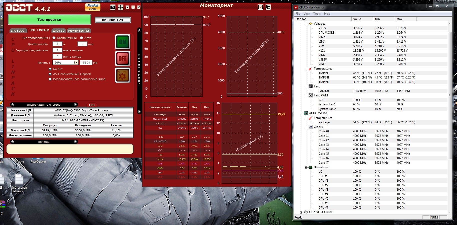This screenshot has height=225, width=457.
Task: Collapse the Temperatures node above TMPIN0
Action: (306, 69)
